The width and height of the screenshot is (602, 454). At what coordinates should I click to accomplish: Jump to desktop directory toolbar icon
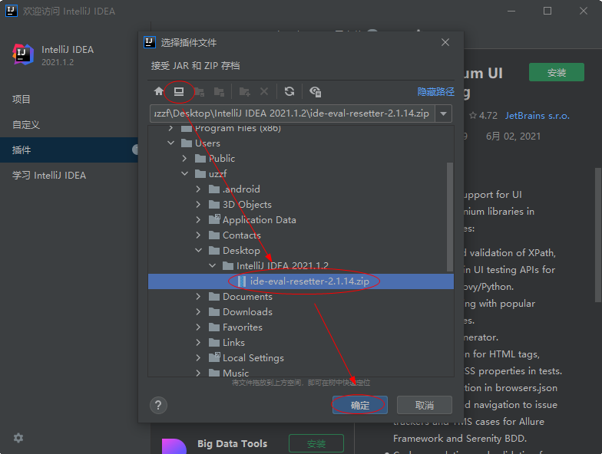coord(179,91)
